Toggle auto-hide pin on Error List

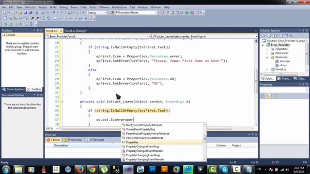(x=252, y=134)
